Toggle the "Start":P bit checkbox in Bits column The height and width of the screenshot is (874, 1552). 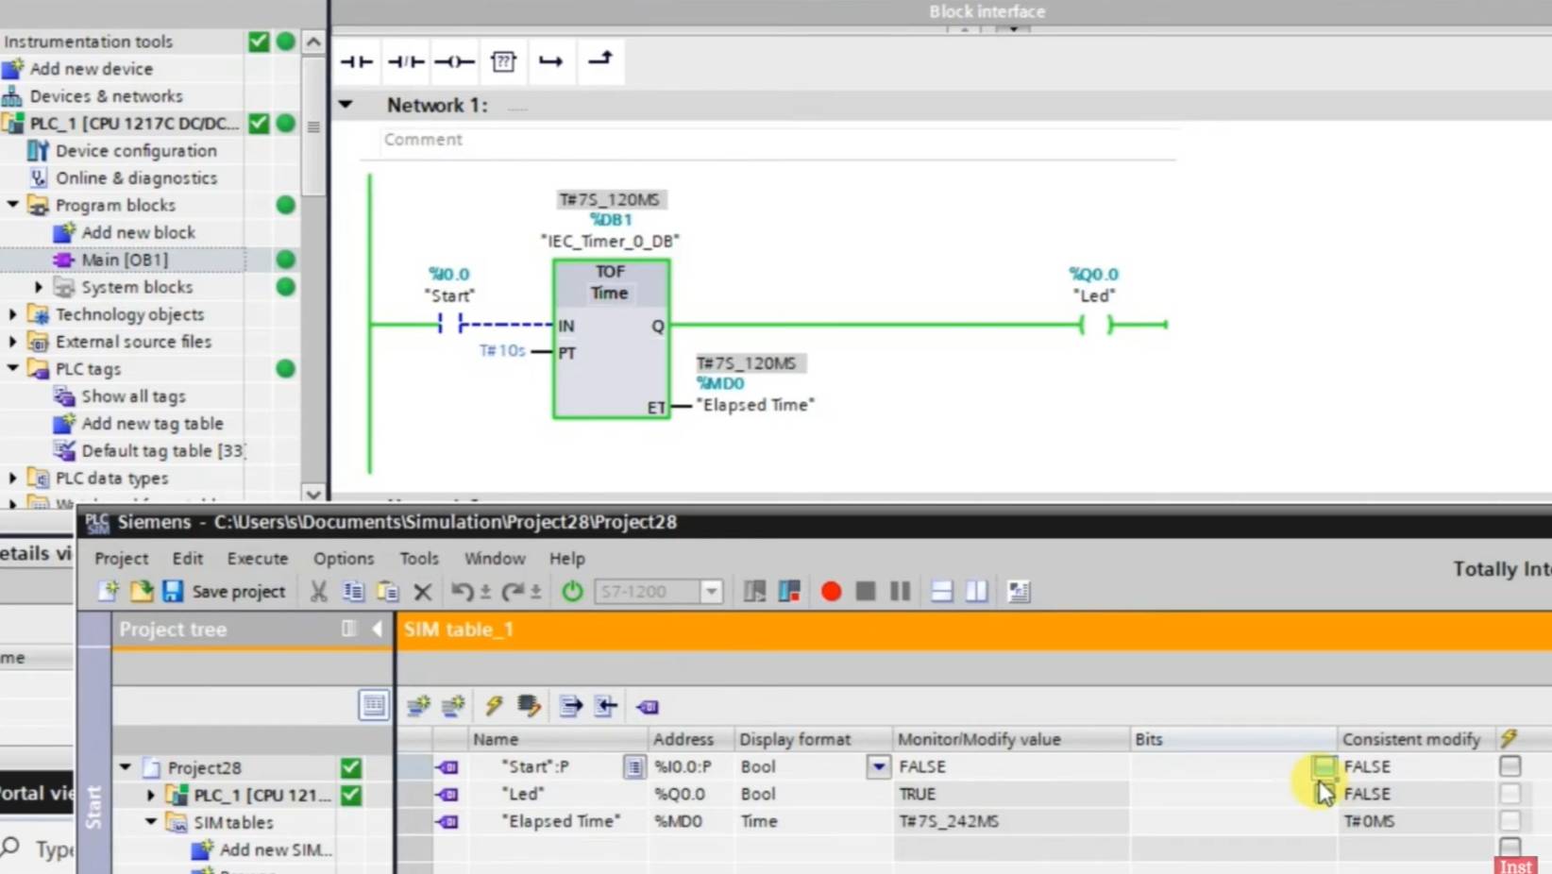pos(1324,766)
